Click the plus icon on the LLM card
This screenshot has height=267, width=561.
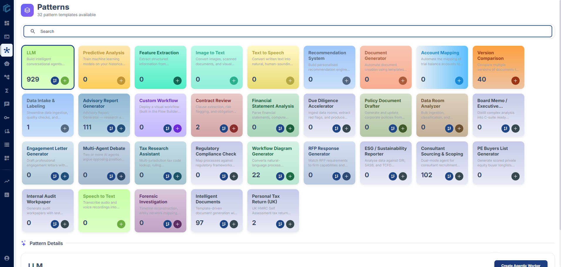(x=65, y=81)
